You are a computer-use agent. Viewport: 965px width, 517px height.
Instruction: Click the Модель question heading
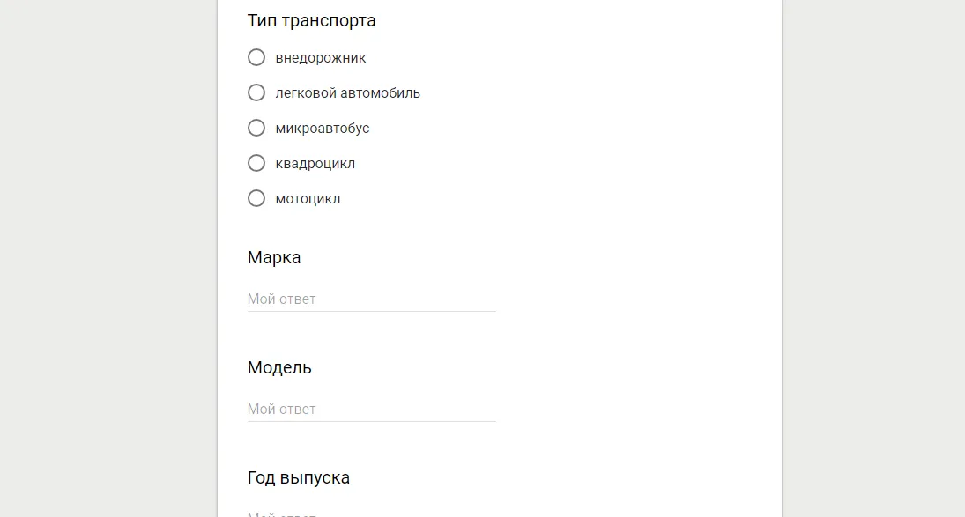tap(278, 367)
